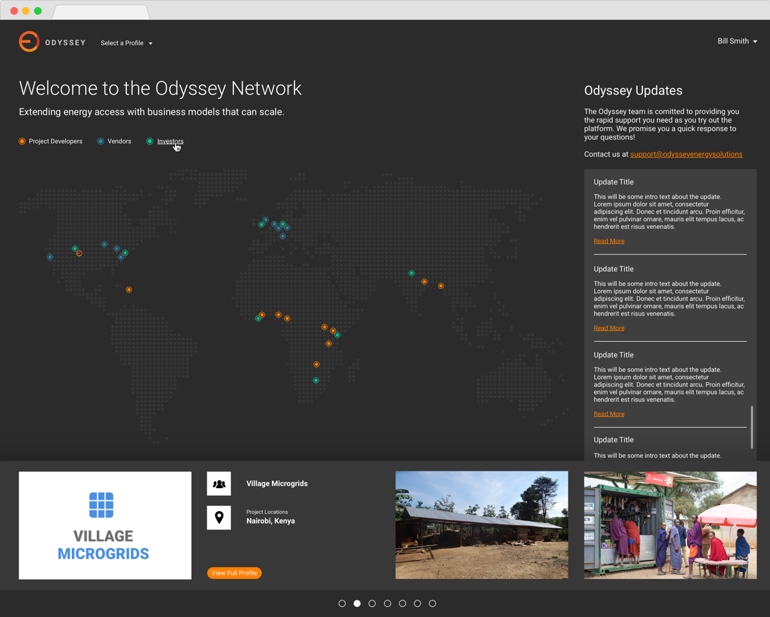
Task: Select the blue vendor marker on the US west coast
Action: [50, 257]
